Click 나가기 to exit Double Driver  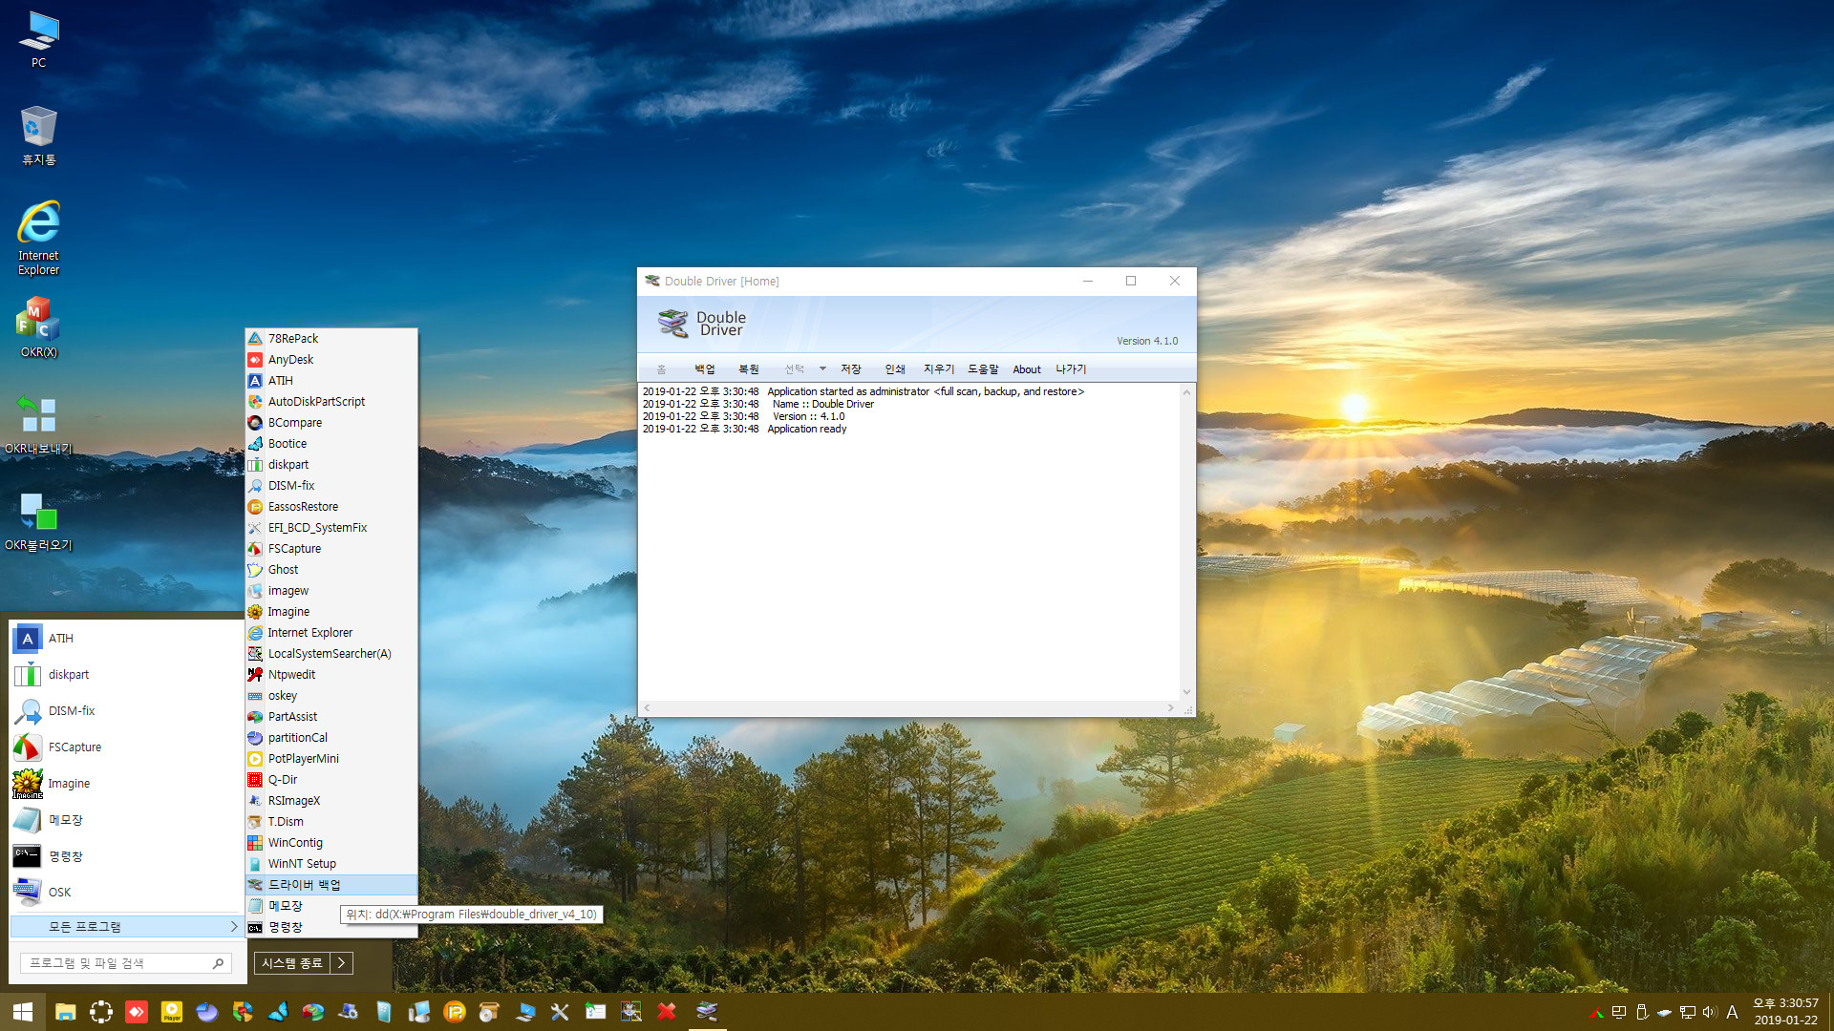1071,369
